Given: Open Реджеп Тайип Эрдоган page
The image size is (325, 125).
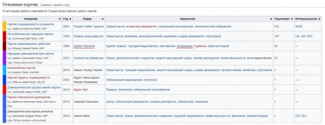Looking at the screenshot, I should [x=88, y=26].
